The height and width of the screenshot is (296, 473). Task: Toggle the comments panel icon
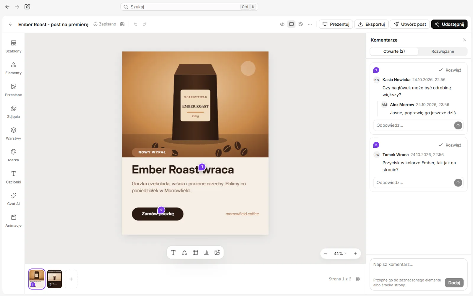pyautogui.click(x=291, y=24)
